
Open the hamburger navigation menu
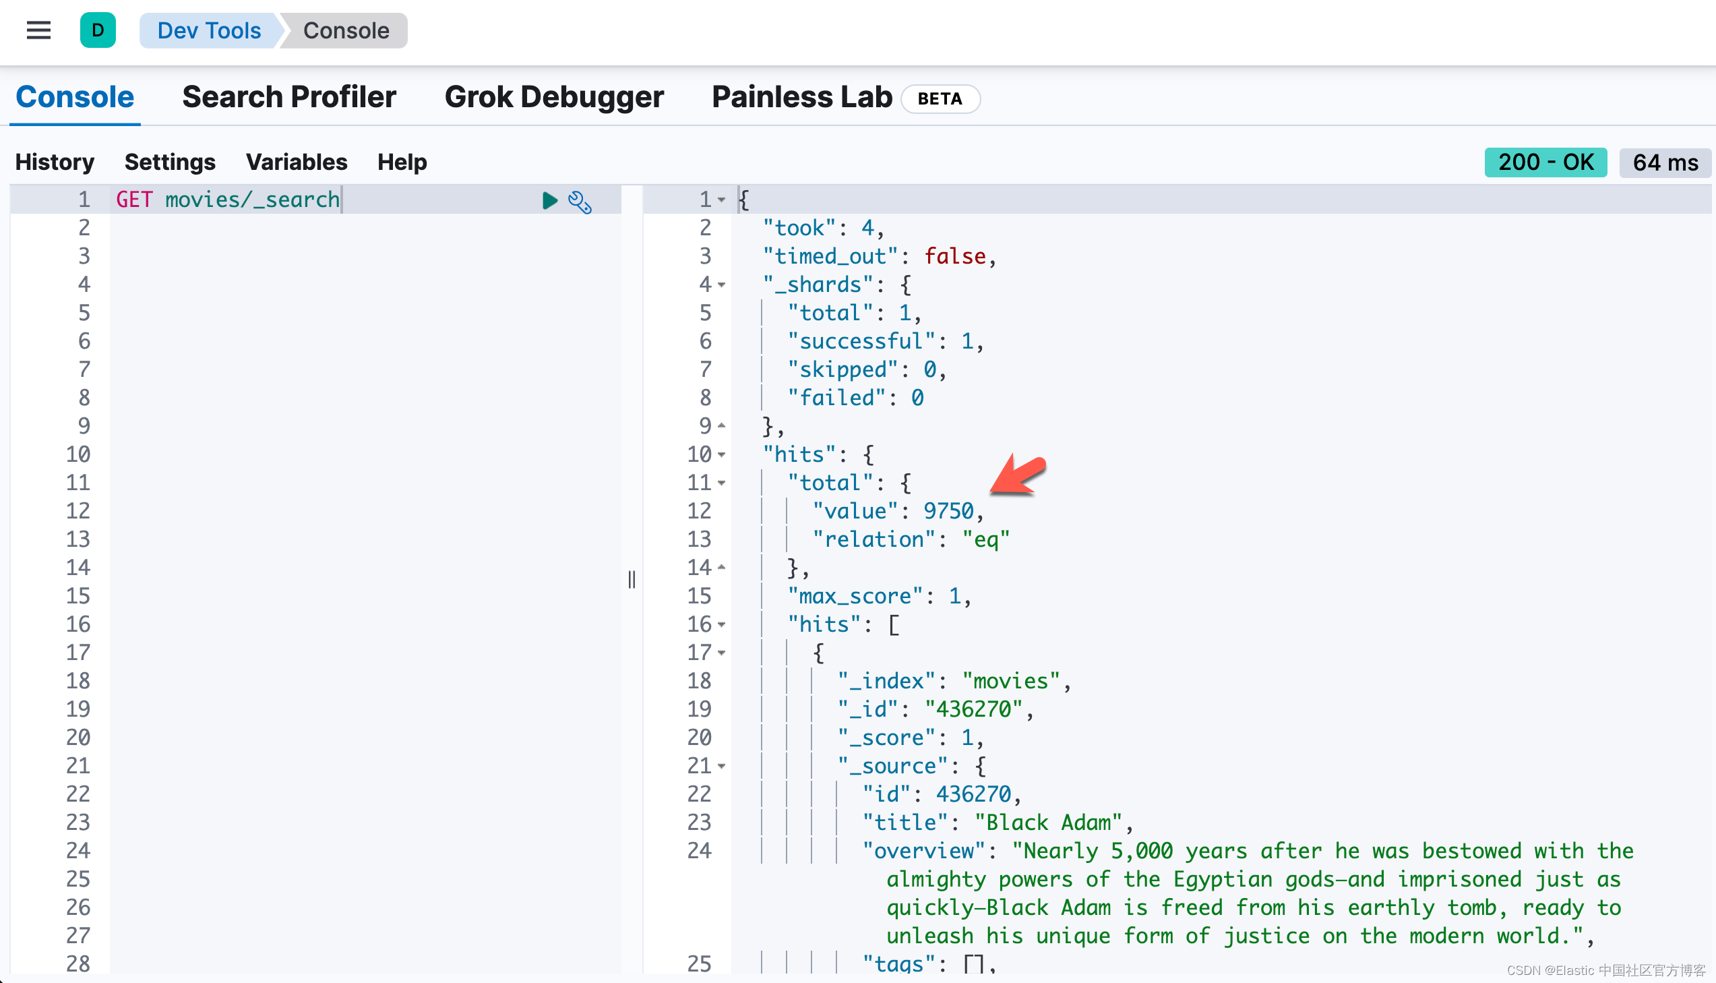(38, 30)
